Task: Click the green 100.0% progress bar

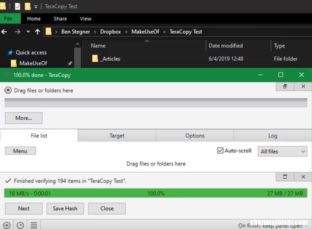Action: (x=156, y=193)
